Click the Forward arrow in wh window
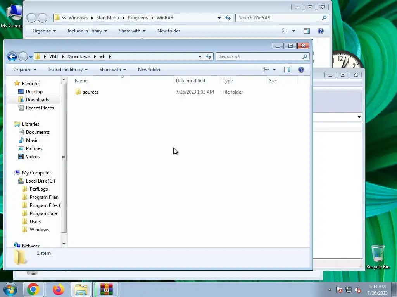The height and width of the screenshot is (297, 397). (23, 56)
